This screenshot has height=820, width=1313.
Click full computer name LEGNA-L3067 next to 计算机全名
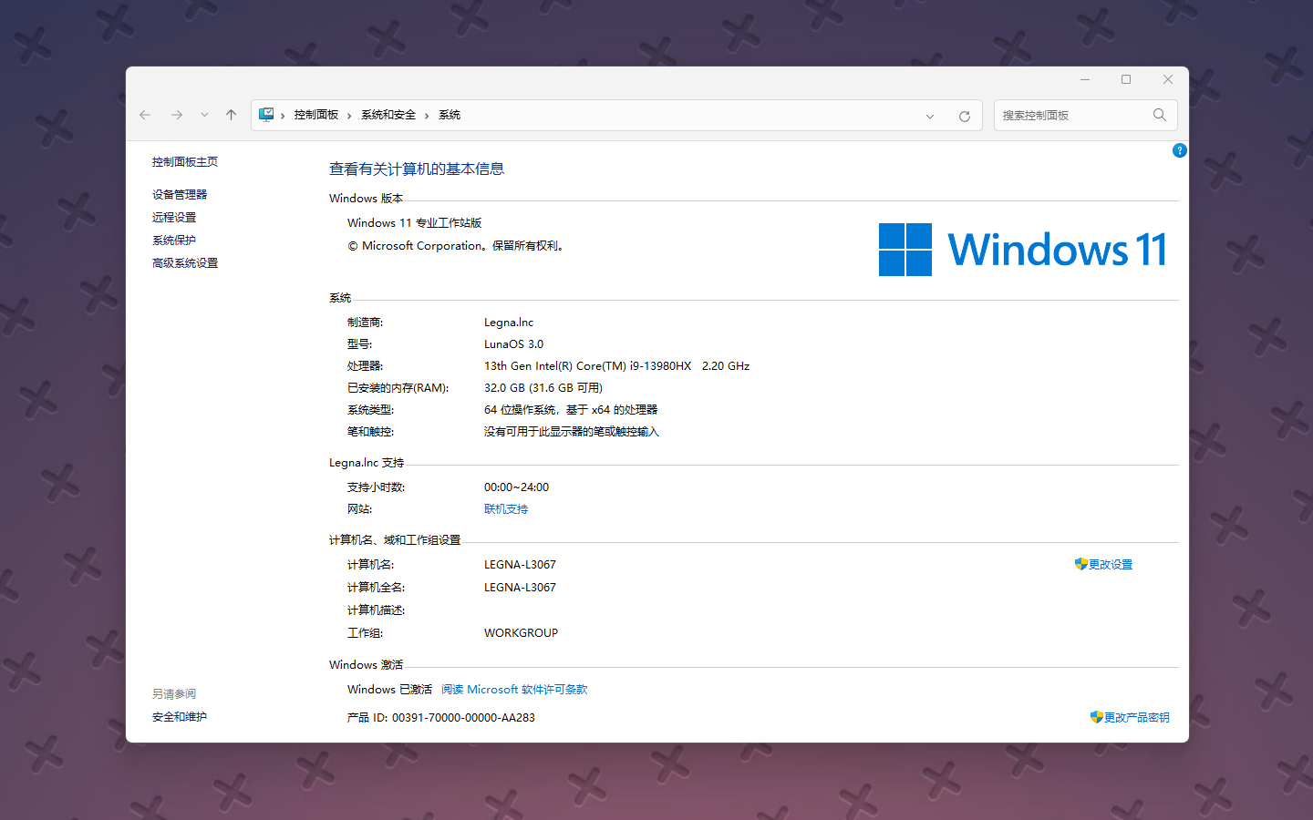point(520,588)
